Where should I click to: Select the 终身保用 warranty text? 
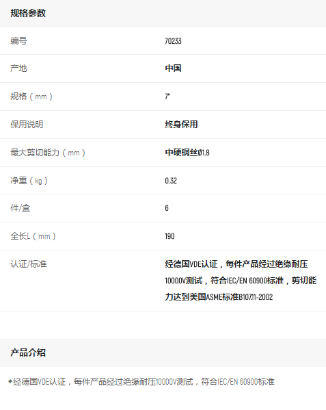tap(181, 124)
